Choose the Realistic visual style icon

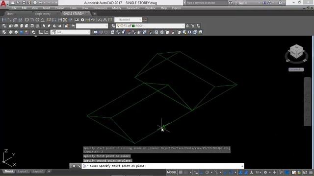pyautogui.click(x=22, y=32)
